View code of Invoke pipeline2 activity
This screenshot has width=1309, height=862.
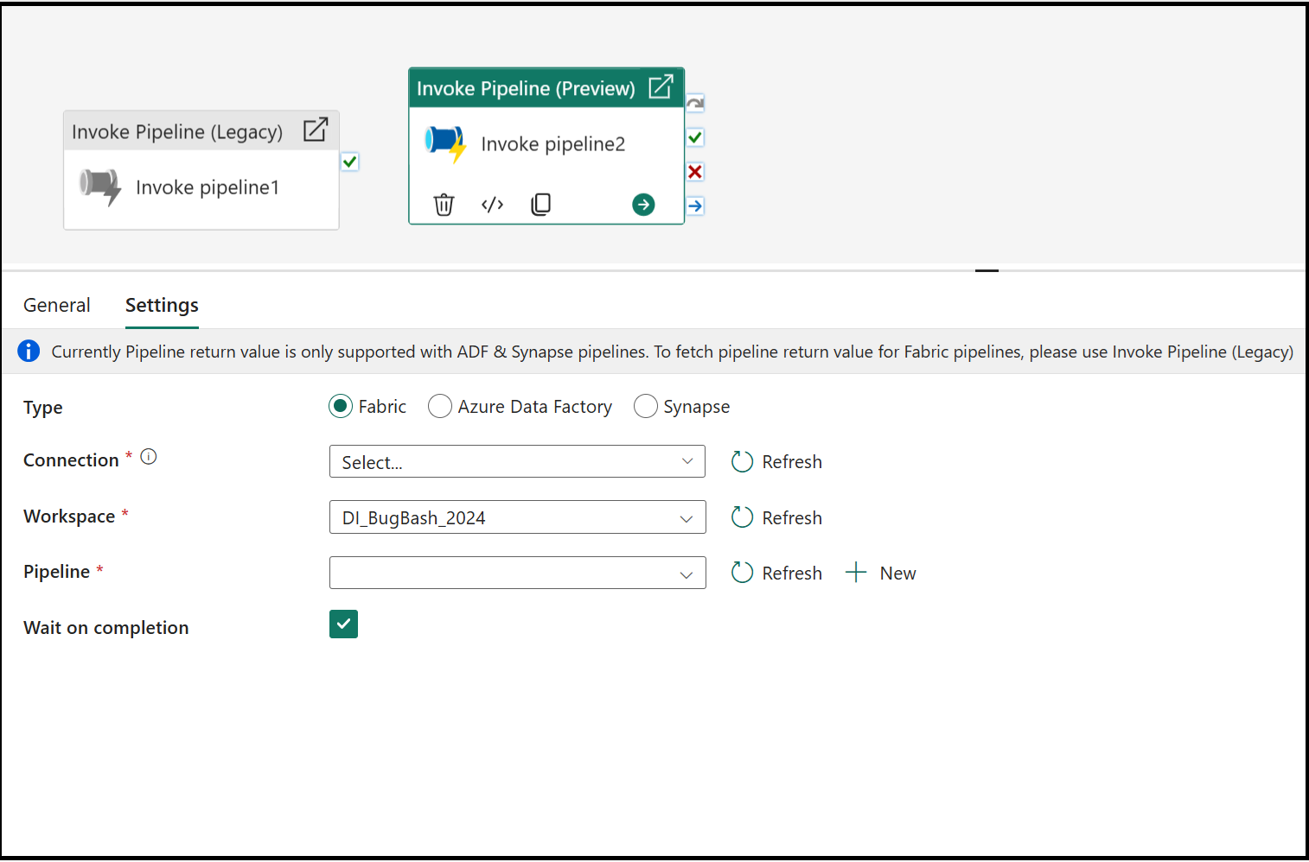point(492,205)
